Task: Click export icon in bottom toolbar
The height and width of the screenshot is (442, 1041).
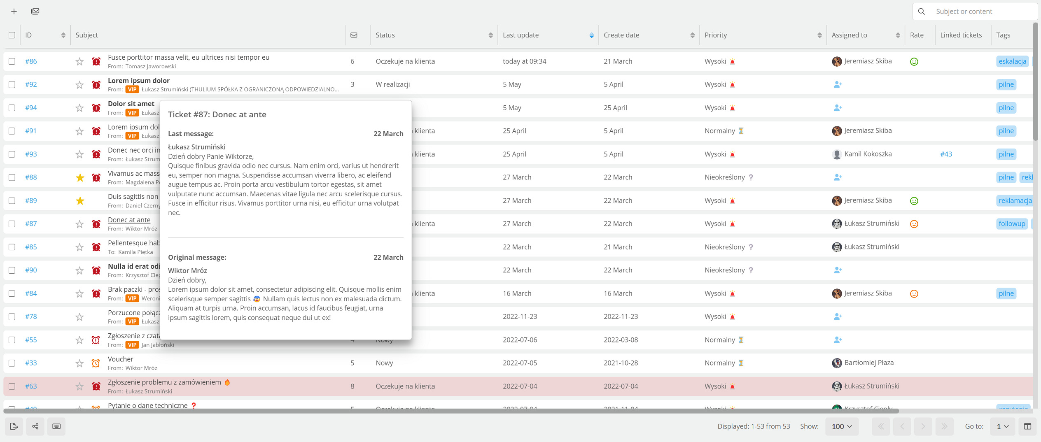Action: (14, 426)
